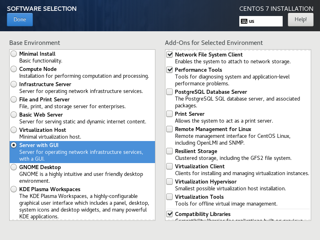Enable PostgreSQL Database Server add-on
This screenshot has height=240, width=320.
coord(169,92)
